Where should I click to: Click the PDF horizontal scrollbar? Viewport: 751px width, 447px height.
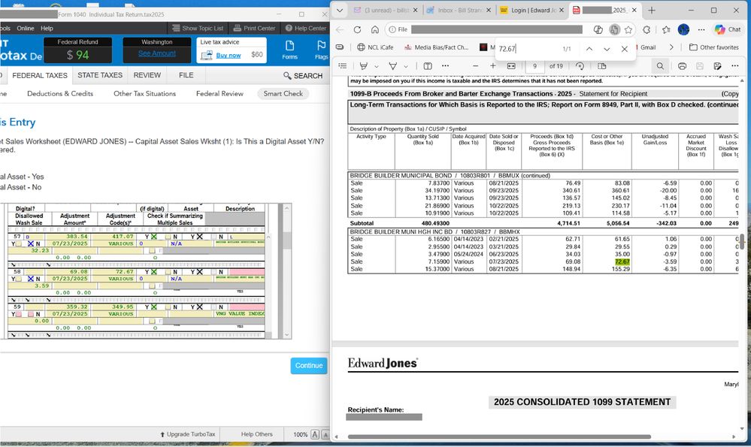click(500, 436)
